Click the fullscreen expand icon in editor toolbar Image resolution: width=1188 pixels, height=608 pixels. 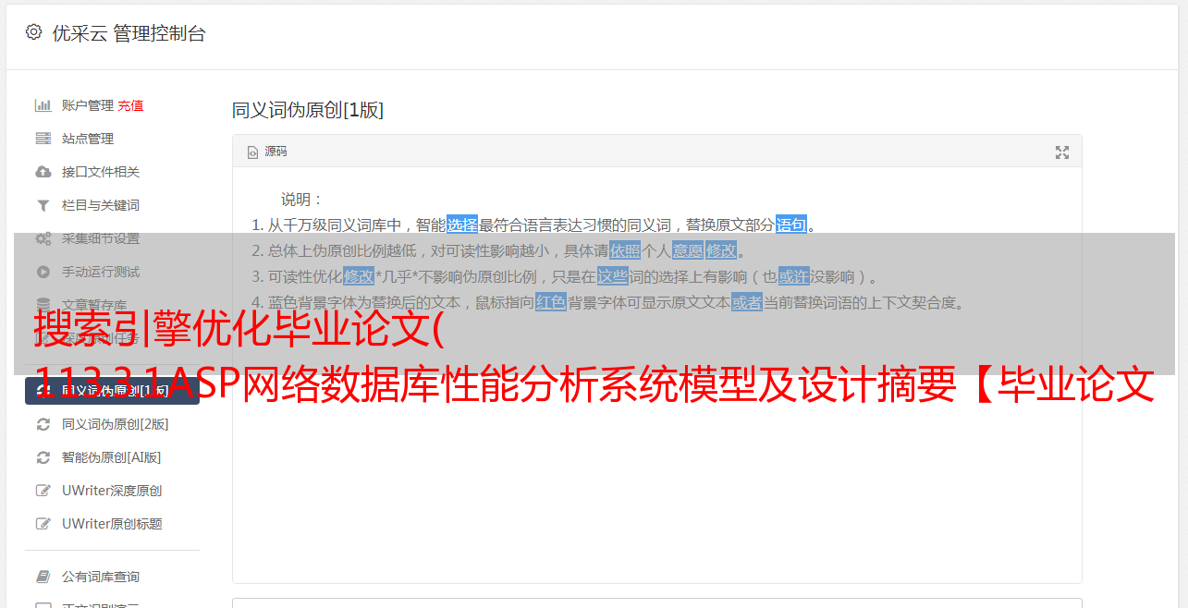[x=1062, y=152]
